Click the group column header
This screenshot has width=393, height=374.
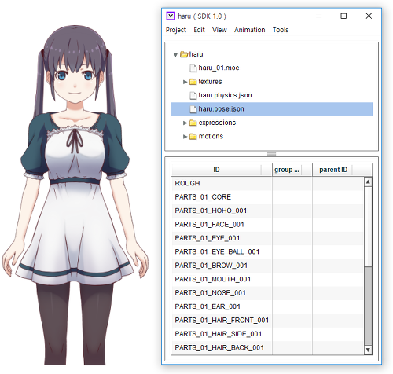pyautogui.click(x=292, y=170)
